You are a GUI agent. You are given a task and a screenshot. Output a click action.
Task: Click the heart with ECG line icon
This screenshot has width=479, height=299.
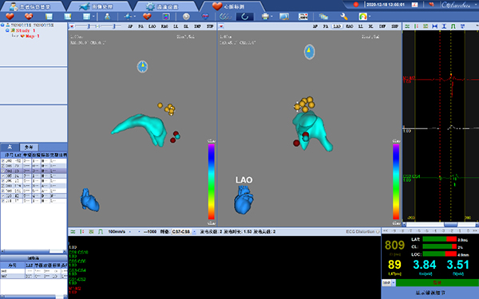tap(204, 17)
